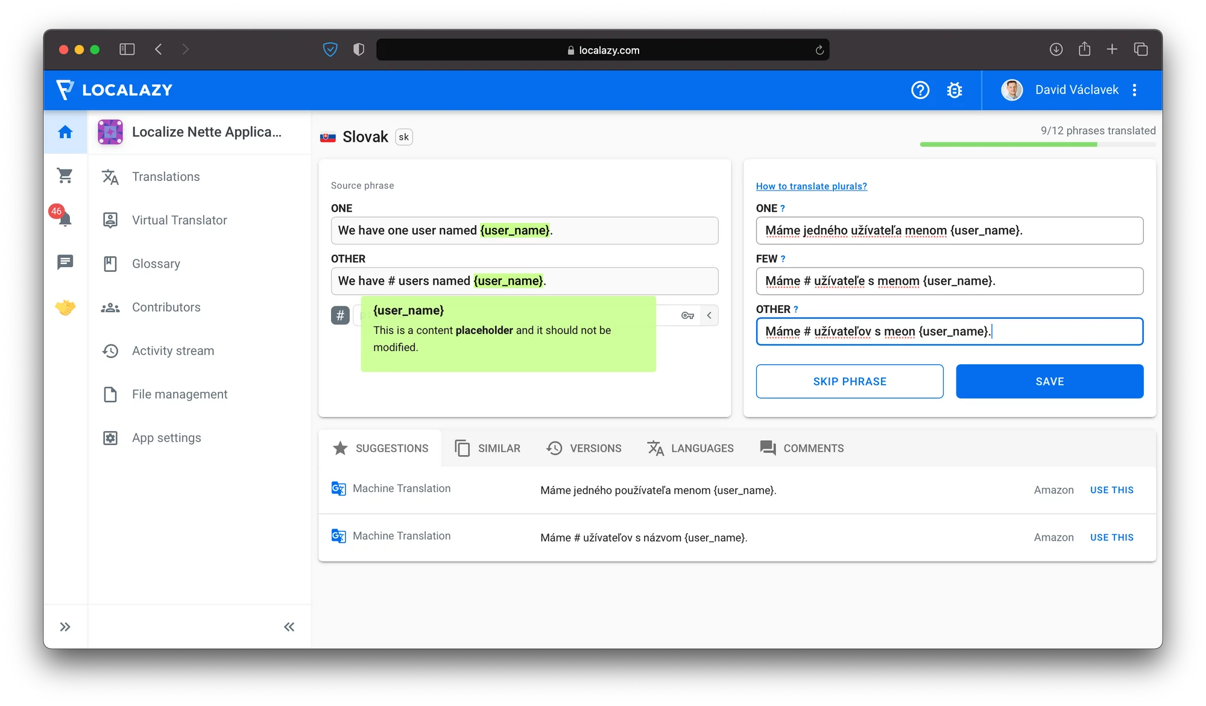The image size is (1206, 706).
Task: Click the help question mark icon in header
Action: tap(920, 90)
